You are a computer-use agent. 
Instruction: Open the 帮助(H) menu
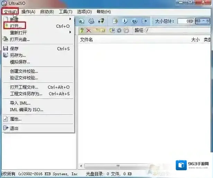[x=104, y=12]
